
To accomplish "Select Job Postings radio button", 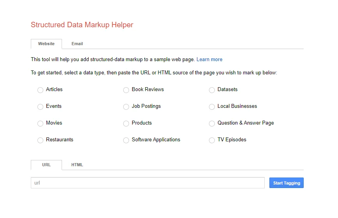I will click(126, 107).
